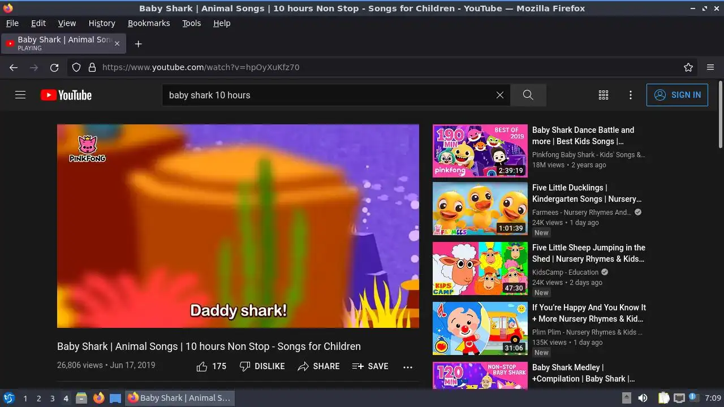Click Five Little Ducklings video title
Image resolution: width=724 pixels, height=407 pixels.
(587, 193)
